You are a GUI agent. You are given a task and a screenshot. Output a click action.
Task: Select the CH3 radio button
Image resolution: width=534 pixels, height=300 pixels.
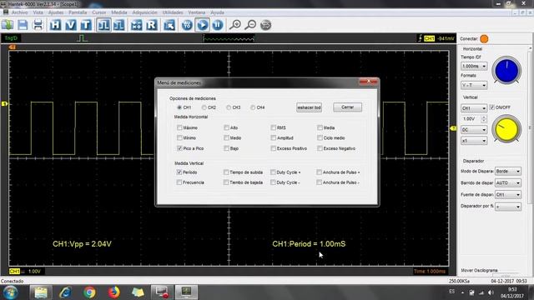pos(228,107)
